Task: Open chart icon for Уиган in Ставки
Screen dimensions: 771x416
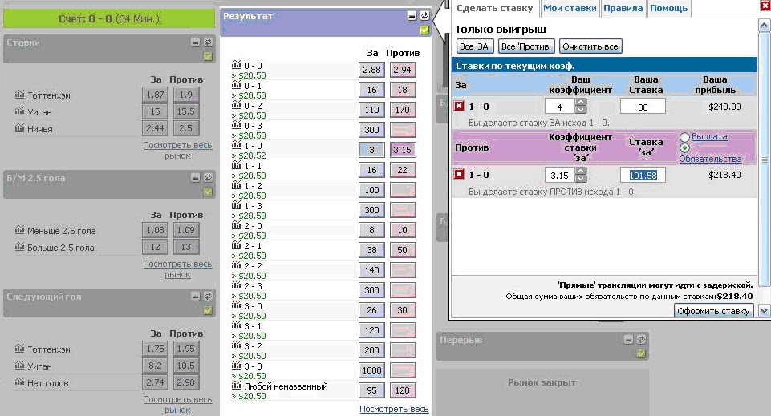Action: pyautogui.click(x=20, y=111)
